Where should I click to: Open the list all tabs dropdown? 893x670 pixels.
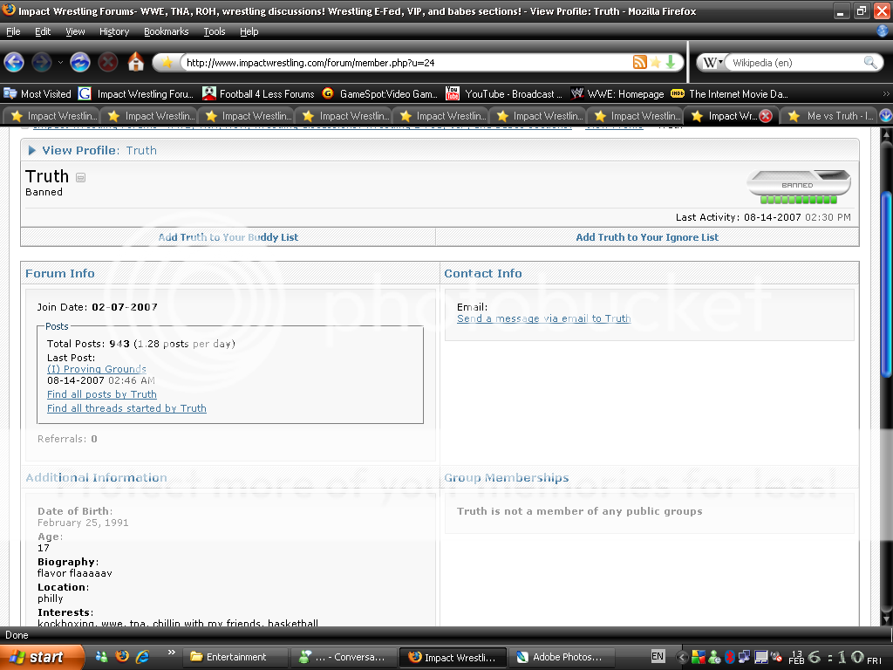click(x=885, y=116)
